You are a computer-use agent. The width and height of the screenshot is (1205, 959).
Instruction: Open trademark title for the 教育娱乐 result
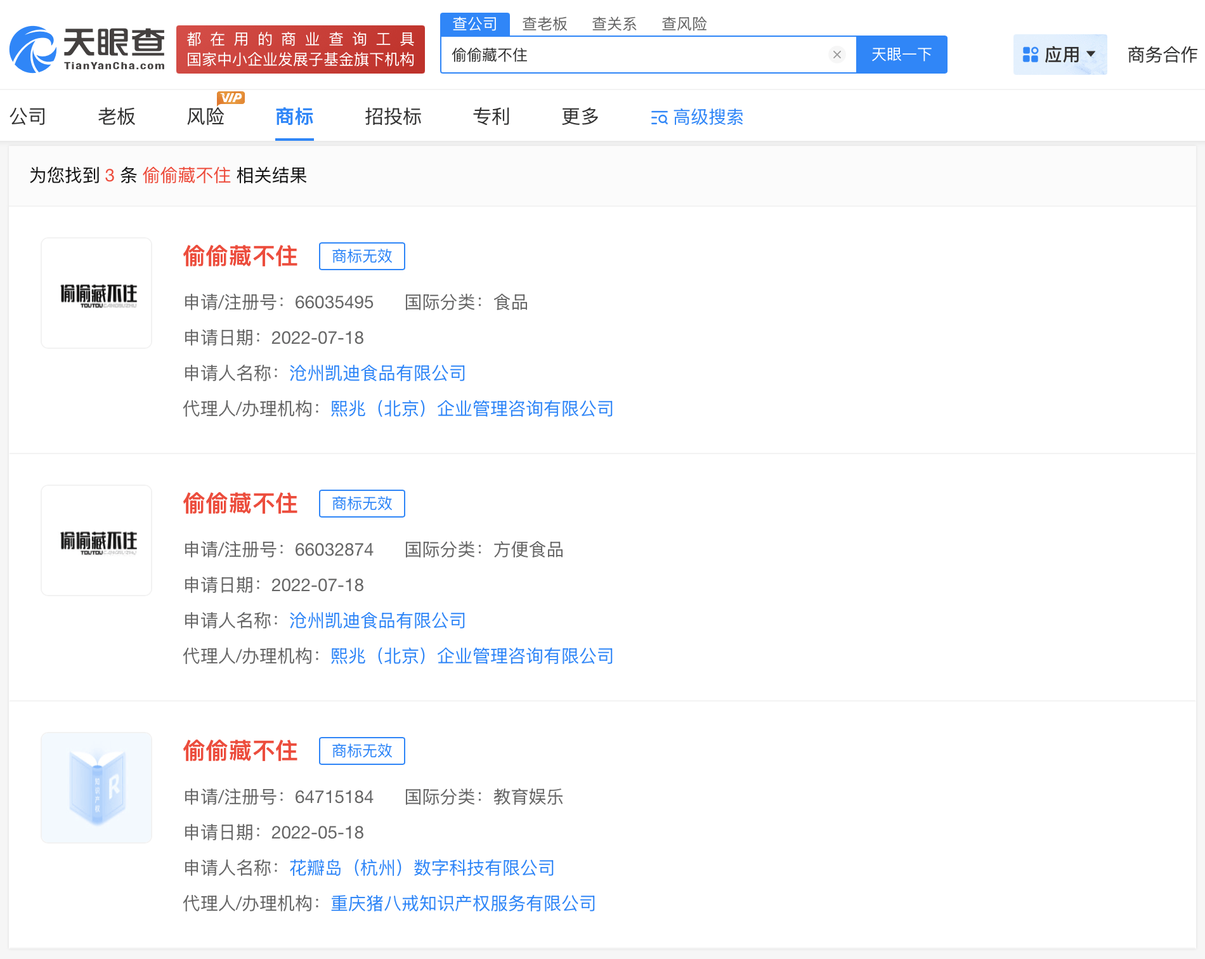tap(240, 751)
